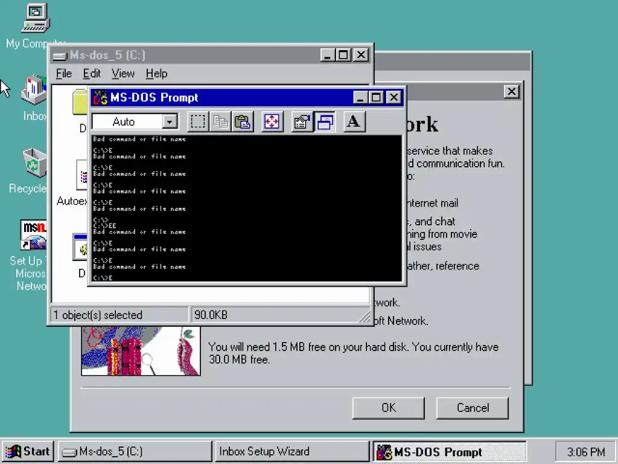Select the MS-DOS Prompt taskbar button
Screen dimensions: 618x464
[x=449, y=451]
